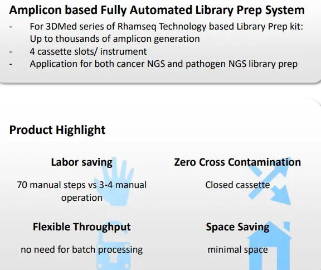The image size is (321, 270).
Task: Click the Labor saving heading
Action: coord(82,162)
